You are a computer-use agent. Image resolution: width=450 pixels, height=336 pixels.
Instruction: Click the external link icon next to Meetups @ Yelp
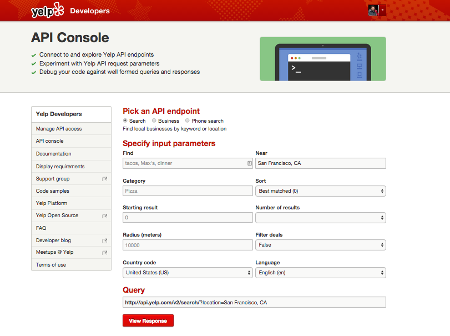coord(105,253)
